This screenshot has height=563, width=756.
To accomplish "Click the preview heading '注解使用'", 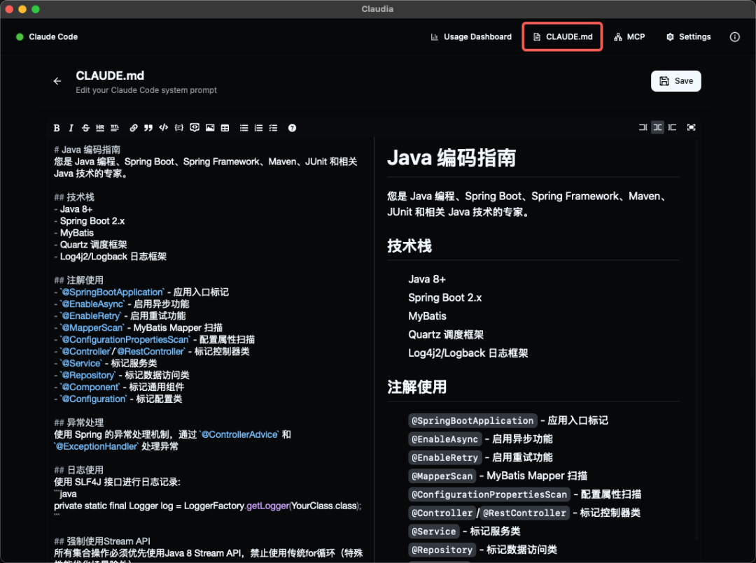I will (x=417, y=387).
